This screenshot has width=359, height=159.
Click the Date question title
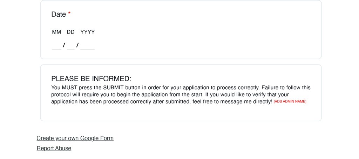pyautogui.click(x=59, y=14)
